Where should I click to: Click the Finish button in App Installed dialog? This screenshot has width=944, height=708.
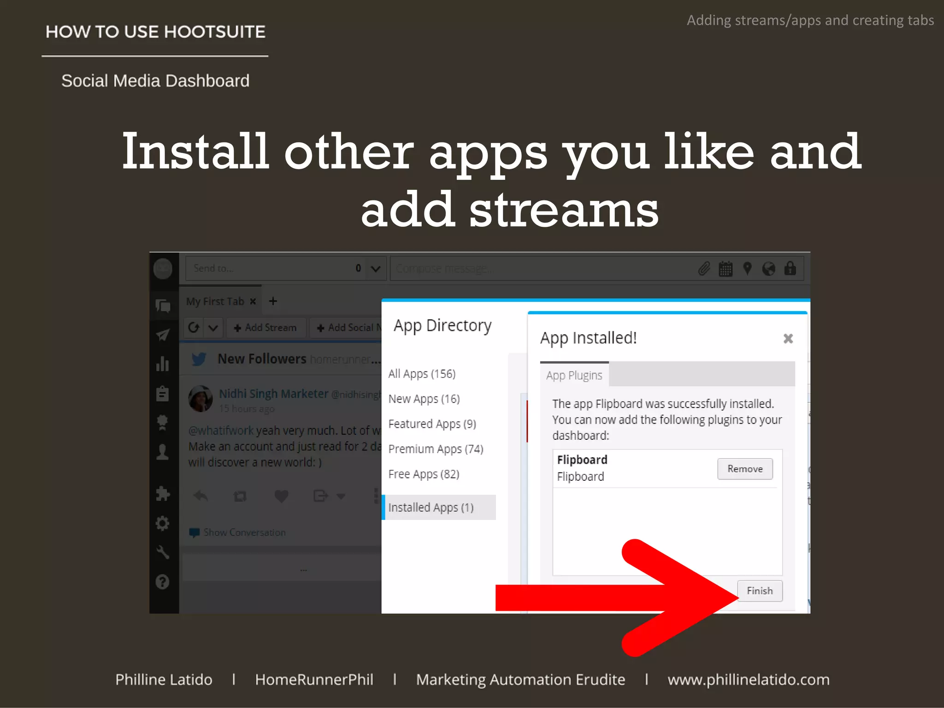pyautogui.click(x=760, y=590)
